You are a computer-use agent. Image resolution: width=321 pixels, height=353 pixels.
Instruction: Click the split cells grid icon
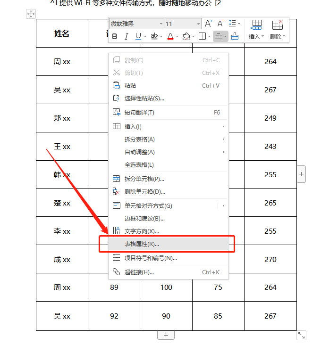coord(116,179)
